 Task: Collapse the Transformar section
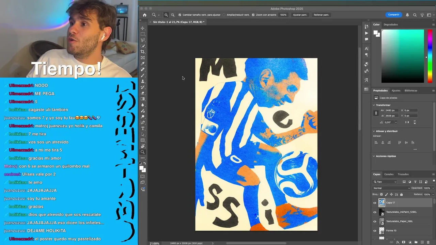tap(374, 105)
